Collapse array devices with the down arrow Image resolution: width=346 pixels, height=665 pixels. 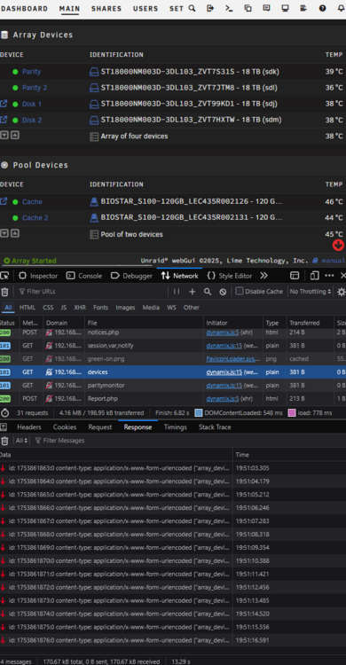coord(4,136)
